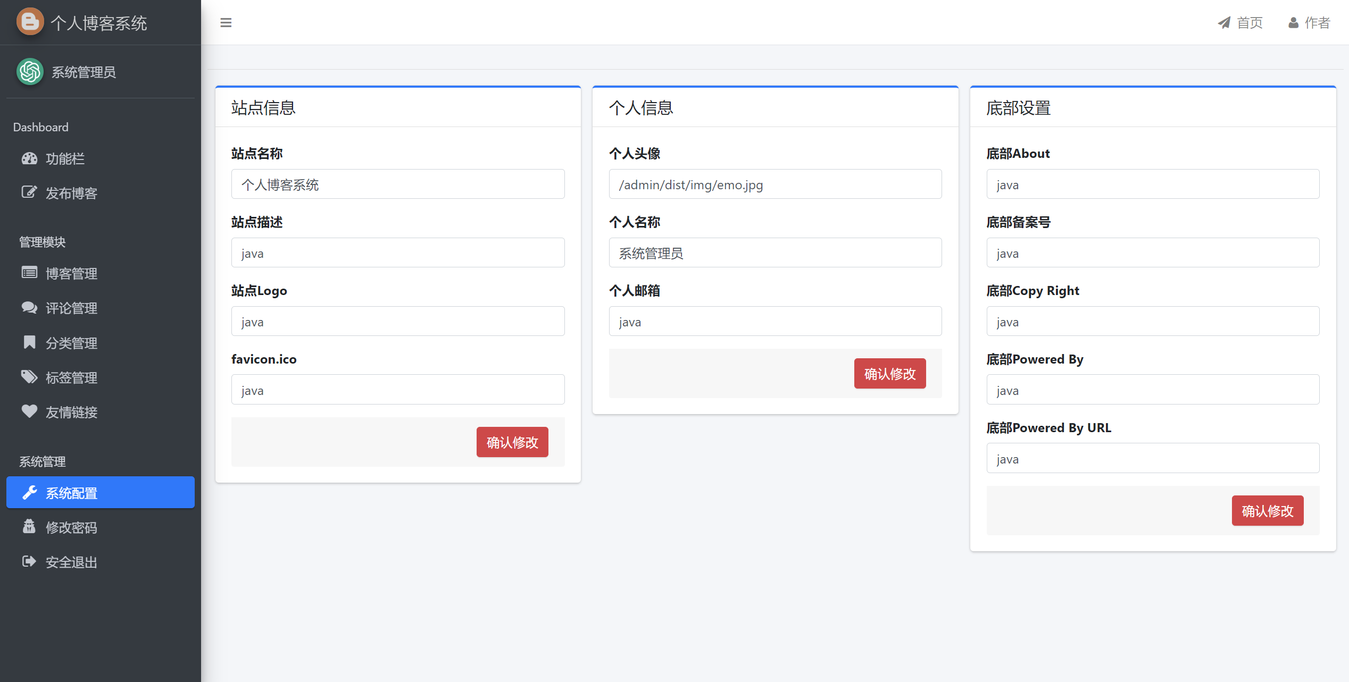
Task: Click the user-secret icon beside 修改密码
Action: (x=29, y=526)
